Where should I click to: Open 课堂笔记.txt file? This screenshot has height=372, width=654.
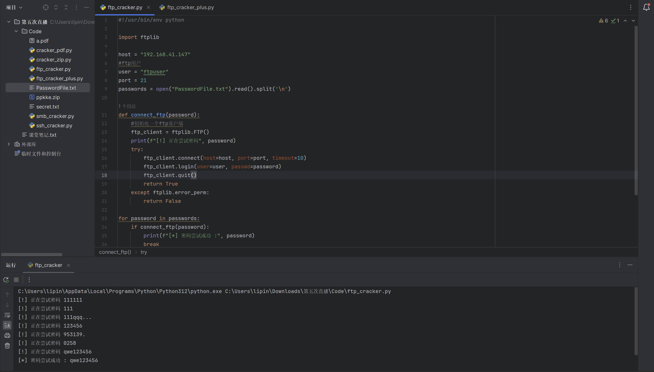point(42,135)
